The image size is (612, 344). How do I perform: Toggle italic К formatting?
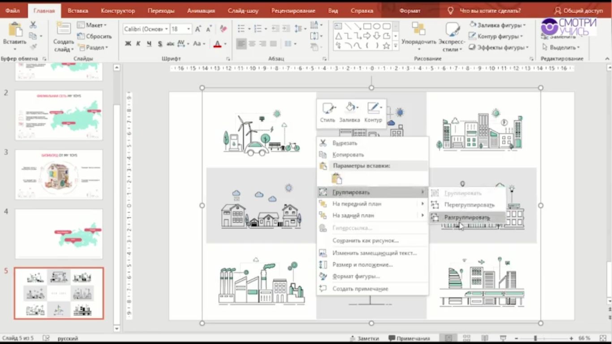click(x=138, y=43)
